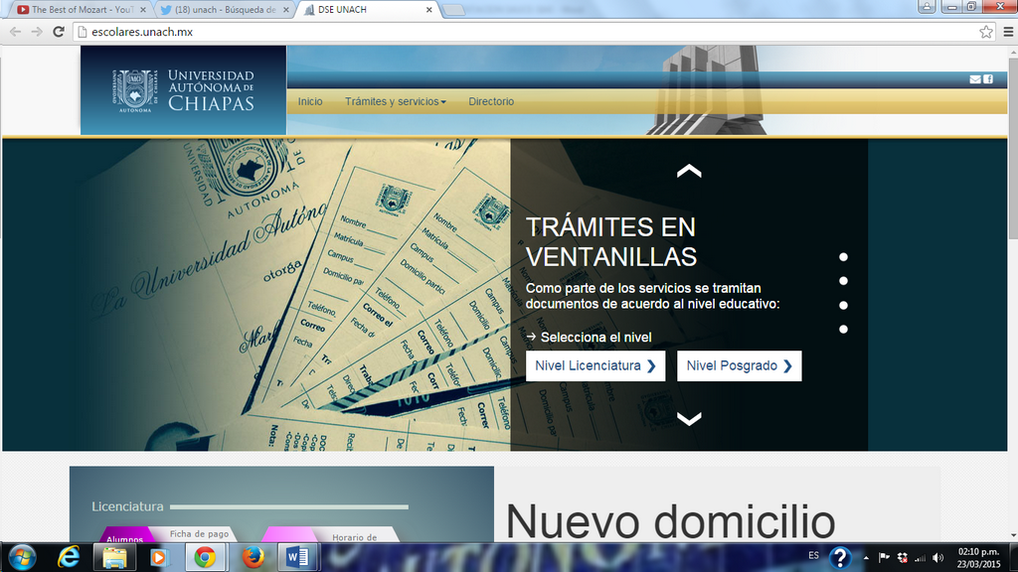Open the Horario de tab

pos(355,536)
